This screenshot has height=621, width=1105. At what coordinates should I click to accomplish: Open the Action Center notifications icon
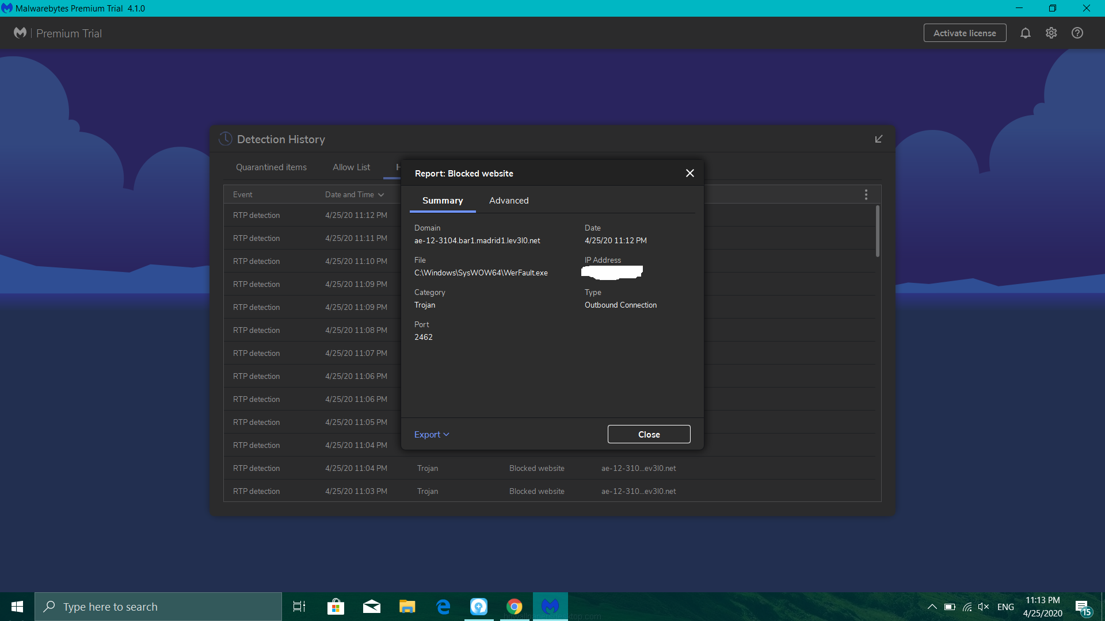click(1083, 607)
